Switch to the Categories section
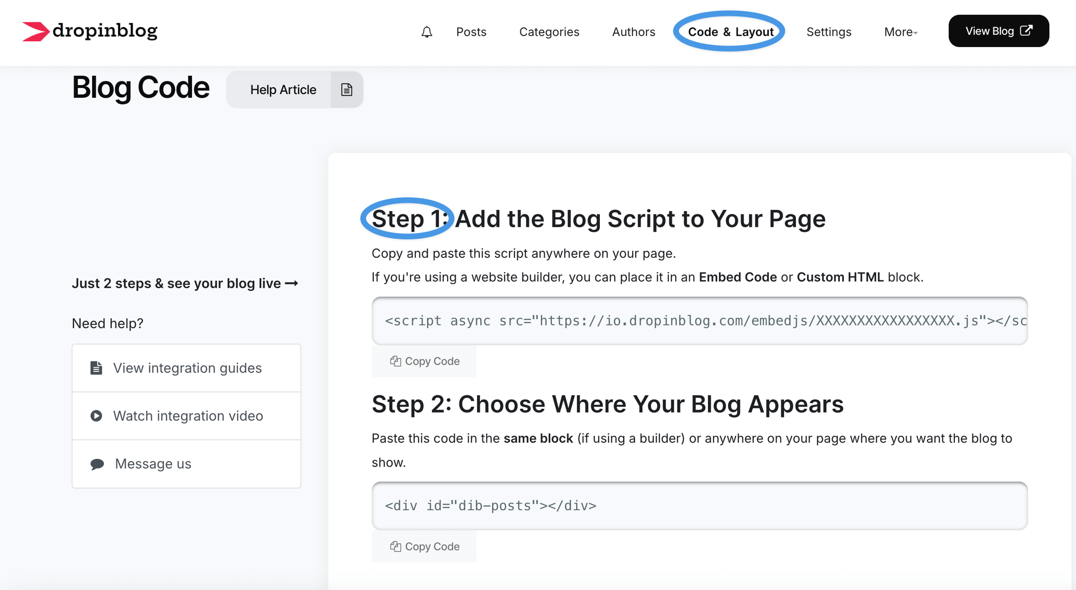The width and height of the screenshot is (1076, 590). coord(549,32)
